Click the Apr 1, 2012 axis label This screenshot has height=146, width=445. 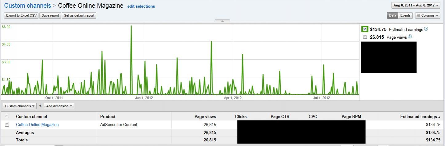[233, 98]
